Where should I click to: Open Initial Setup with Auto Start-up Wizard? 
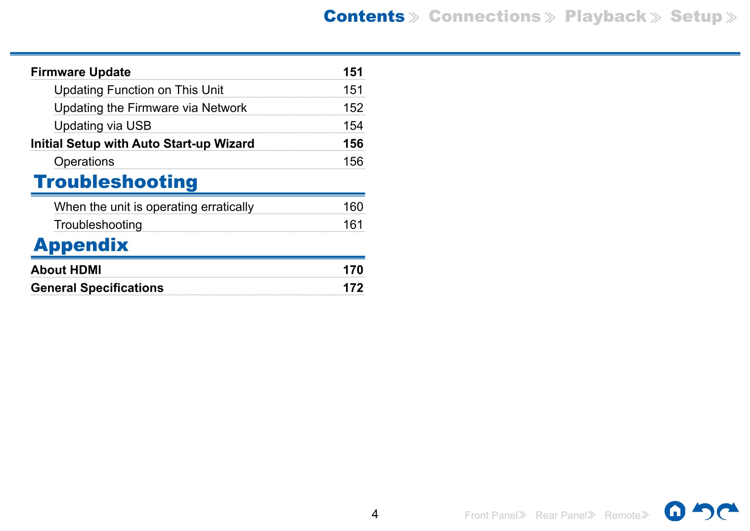[x=142, y=144]
